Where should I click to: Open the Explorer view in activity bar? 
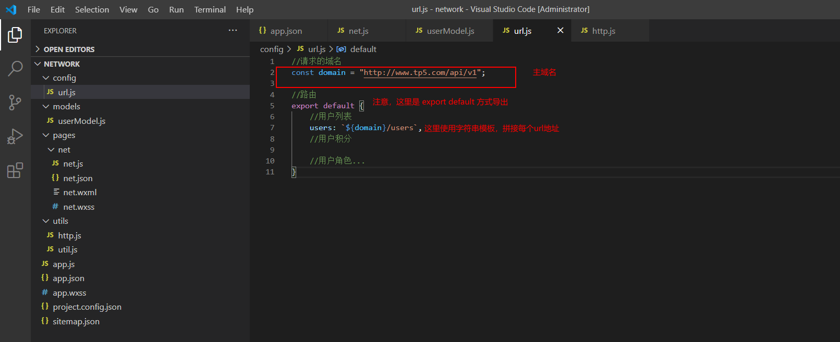coord(15,35)
